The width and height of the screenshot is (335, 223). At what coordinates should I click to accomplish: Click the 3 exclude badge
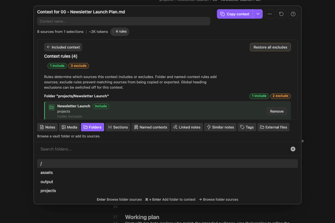(78, 66)
